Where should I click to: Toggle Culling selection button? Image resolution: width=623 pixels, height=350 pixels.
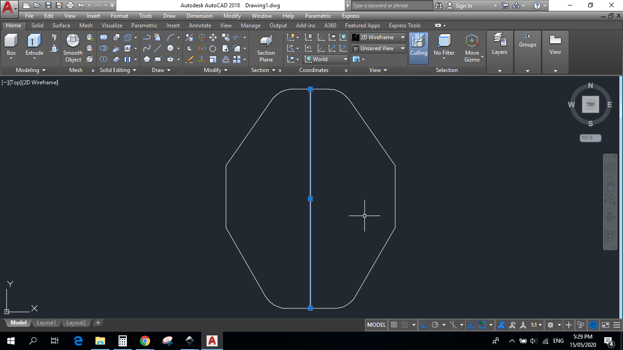click(x=418, y=47)
